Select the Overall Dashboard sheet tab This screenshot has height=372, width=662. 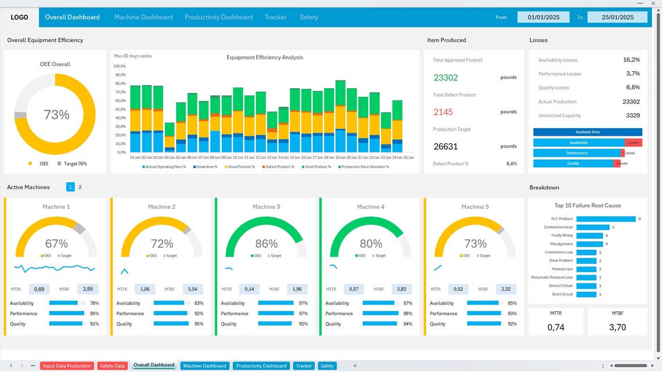pos(154,365)
